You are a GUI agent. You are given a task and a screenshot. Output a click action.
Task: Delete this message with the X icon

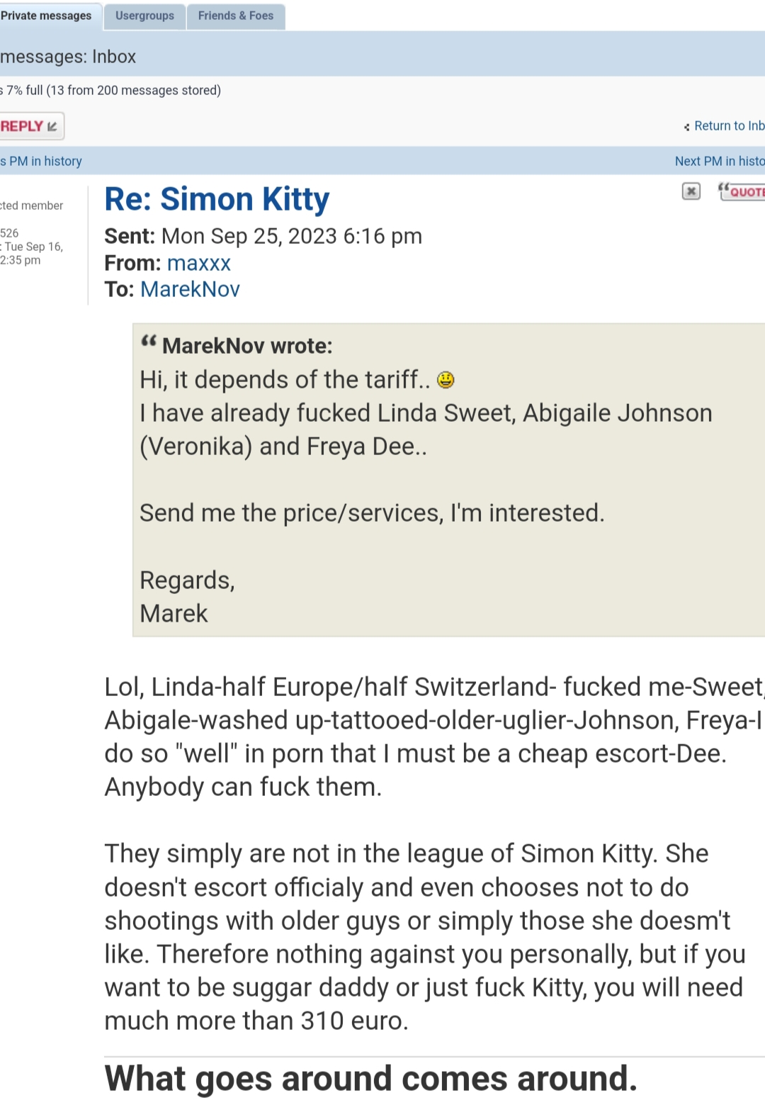[691, 191]
